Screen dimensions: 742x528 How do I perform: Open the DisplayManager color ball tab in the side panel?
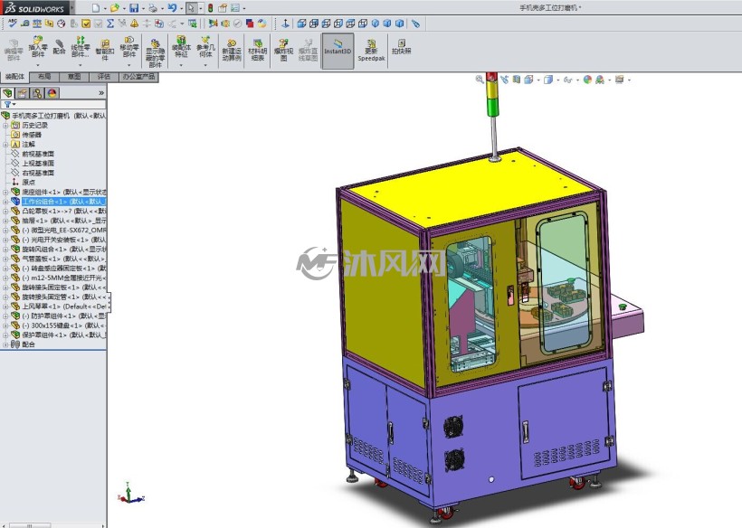[x=52, y=93]
